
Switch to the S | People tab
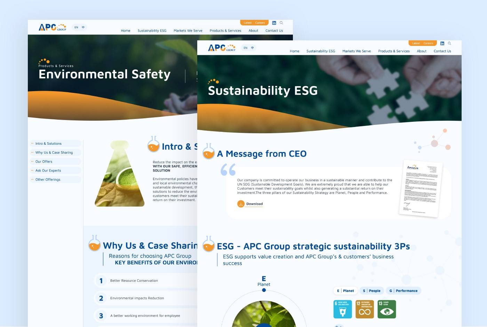click(x=371, y=291)
